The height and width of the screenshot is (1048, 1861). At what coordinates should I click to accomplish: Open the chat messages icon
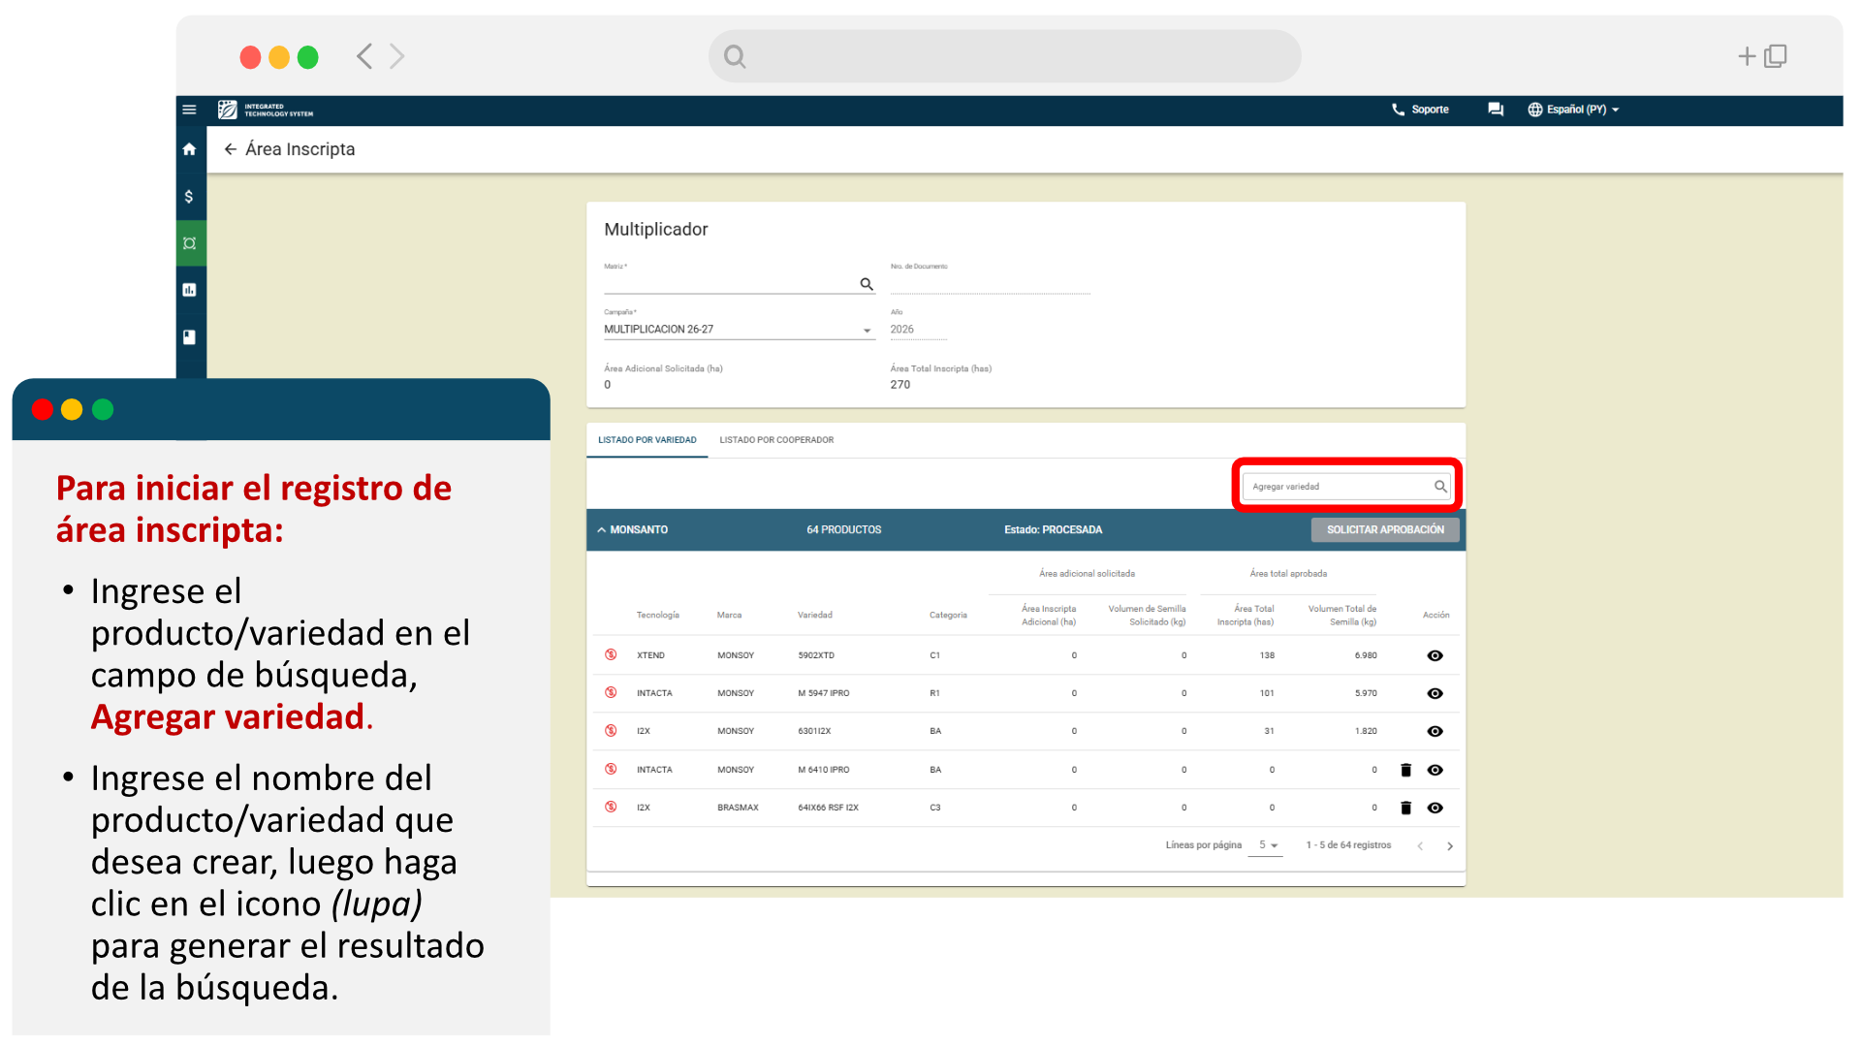coord(1496,110)
